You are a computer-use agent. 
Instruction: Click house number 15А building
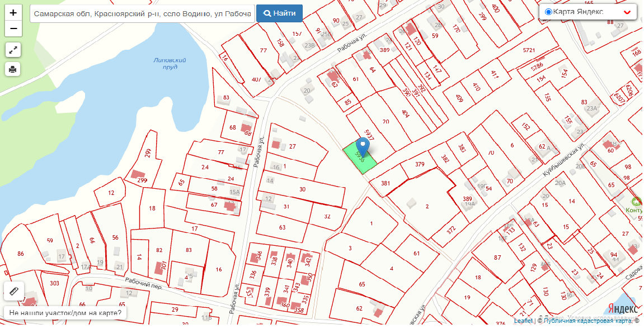tap(234, 192)
